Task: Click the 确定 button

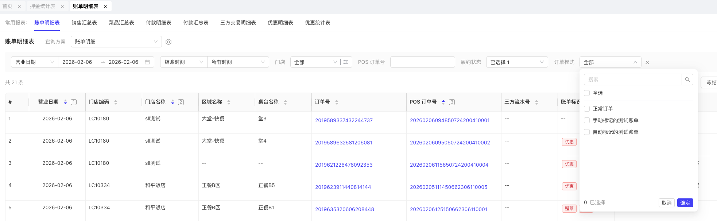Action: pyautogui.click(x=685, y=203)
